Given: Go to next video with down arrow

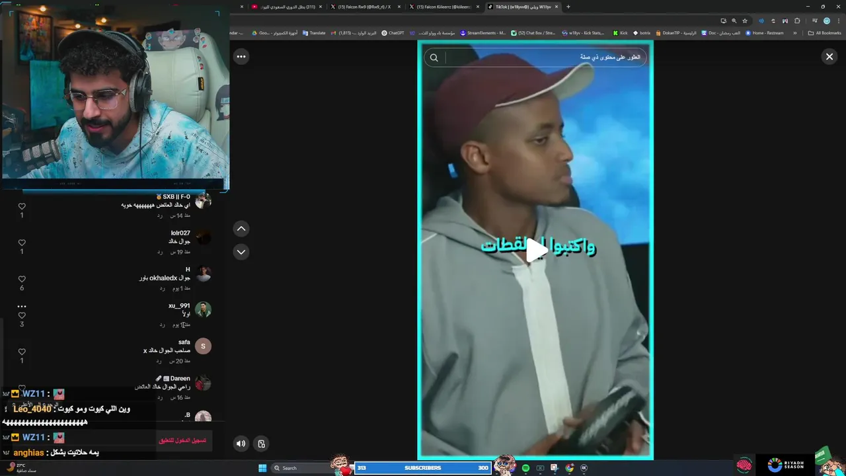Looking at the screenshot, I should 241,252.
